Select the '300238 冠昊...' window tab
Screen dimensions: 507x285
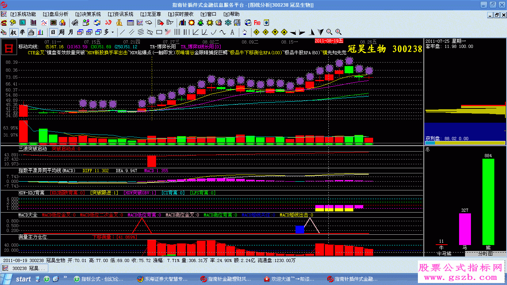coord(25,268)
